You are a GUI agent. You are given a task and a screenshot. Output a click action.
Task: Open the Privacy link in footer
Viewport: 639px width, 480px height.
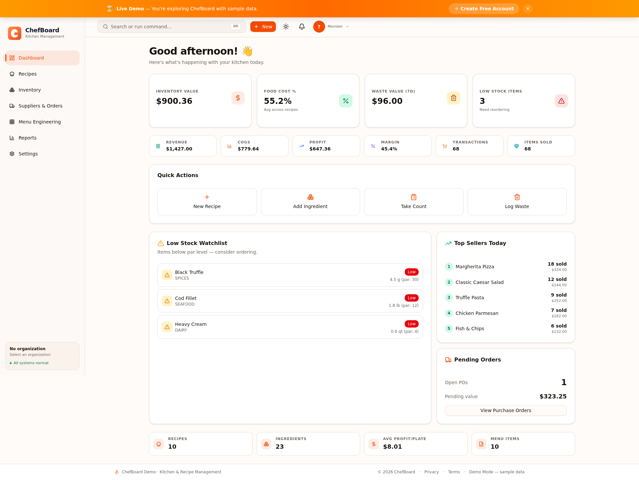click(x=431, y=472)
